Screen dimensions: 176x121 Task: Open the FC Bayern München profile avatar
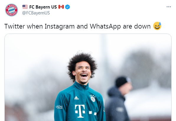(x=12, y=10)
